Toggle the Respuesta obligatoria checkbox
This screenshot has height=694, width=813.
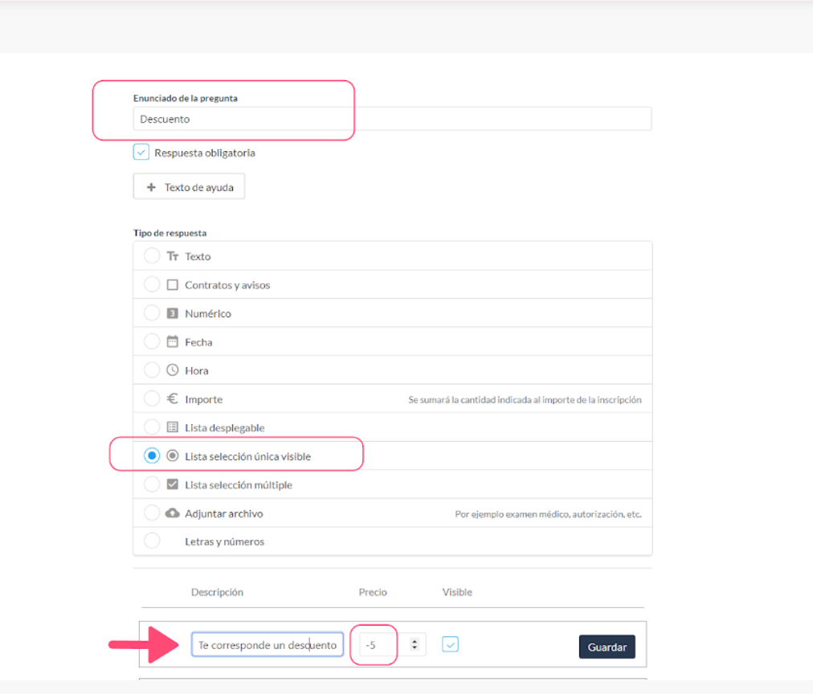pyautogui.click(x=141, y=153)
